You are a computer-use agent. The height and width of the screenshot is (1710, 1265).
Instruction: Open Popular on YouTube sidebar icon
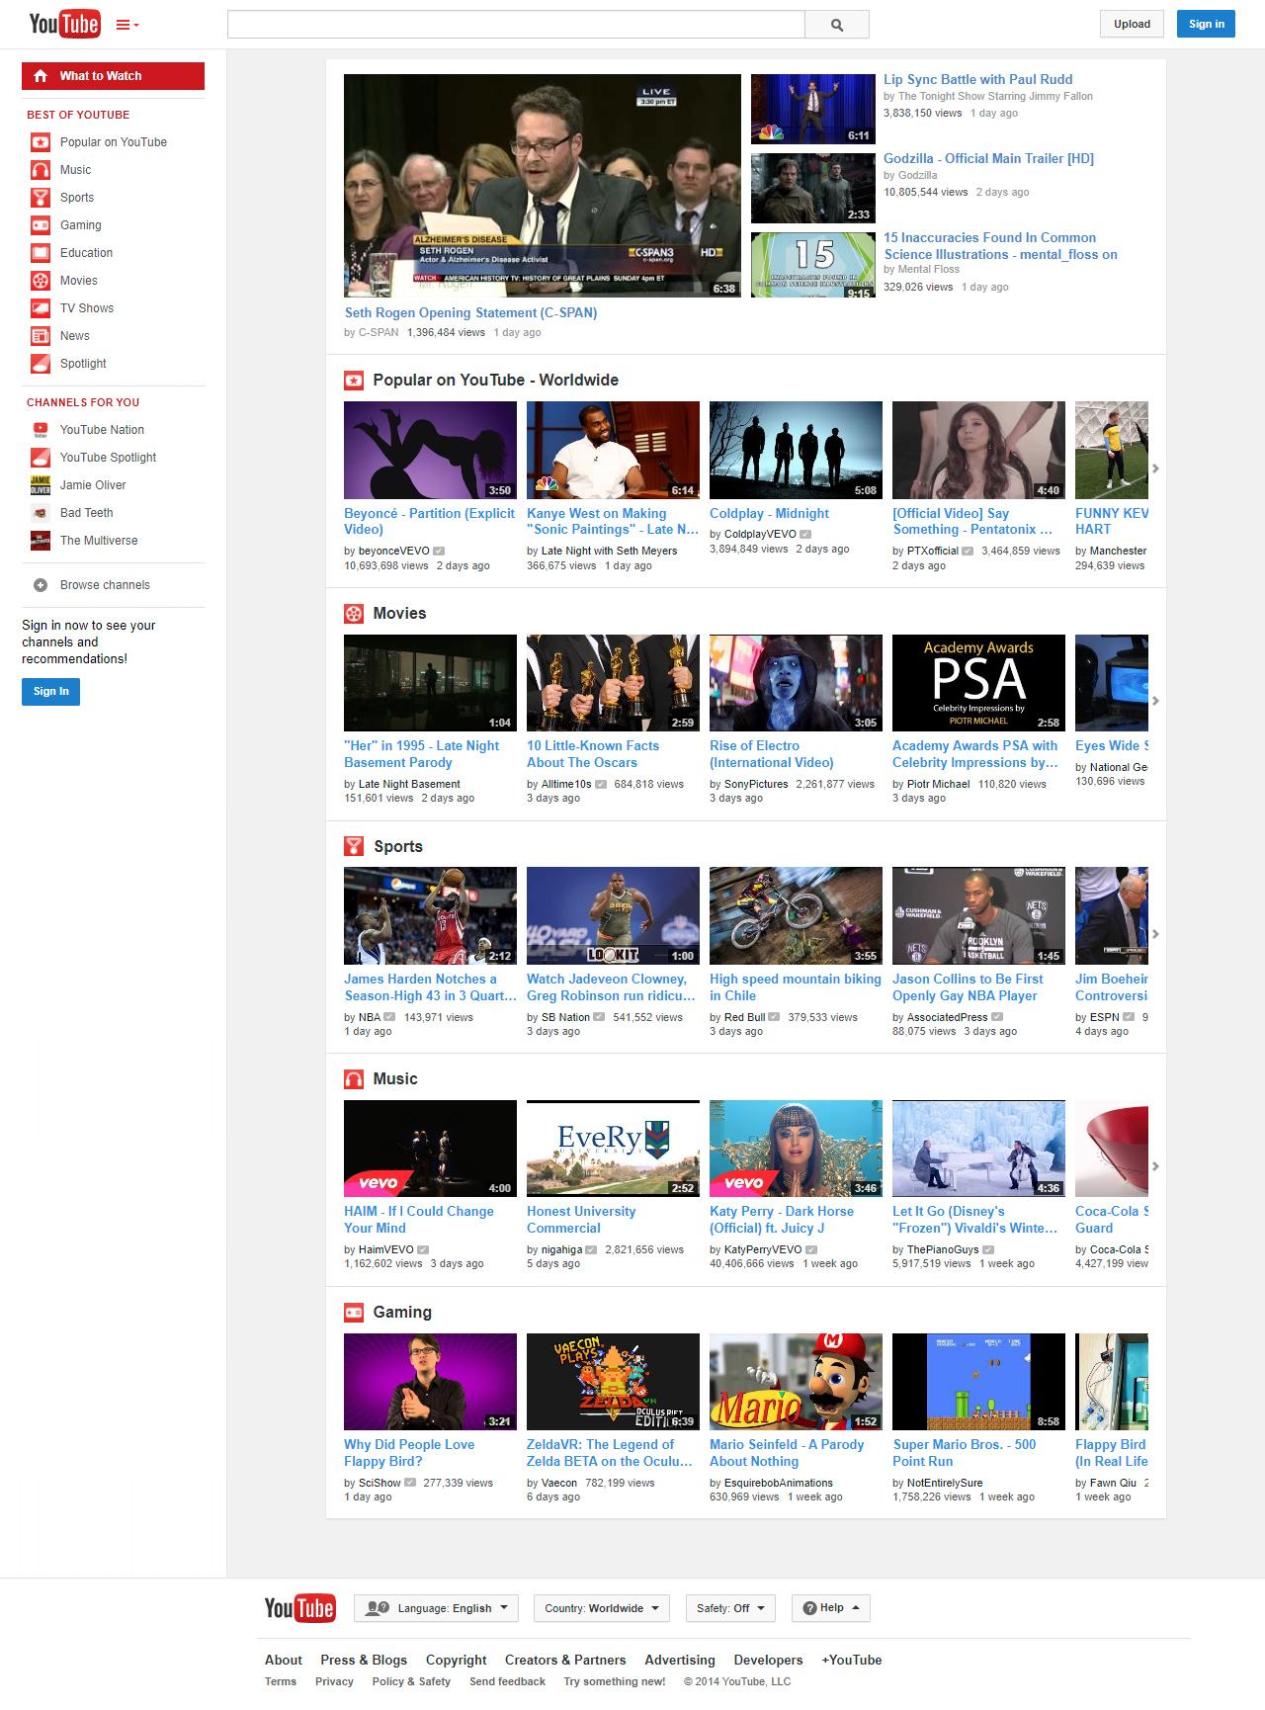click(41, 142)
